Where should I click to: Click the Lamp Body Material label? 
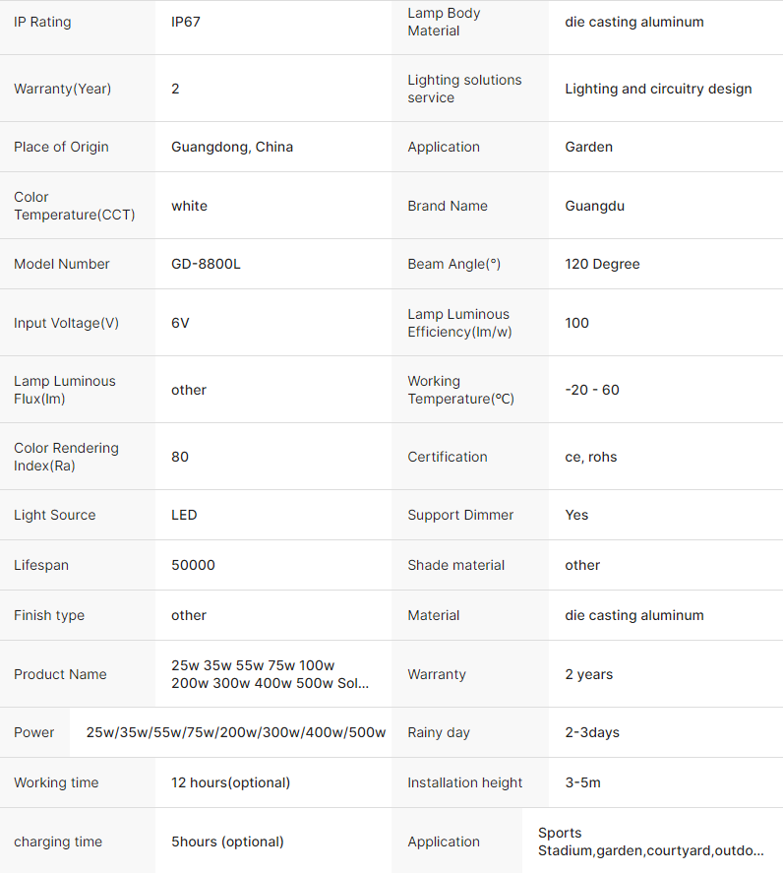coord(444,22)
